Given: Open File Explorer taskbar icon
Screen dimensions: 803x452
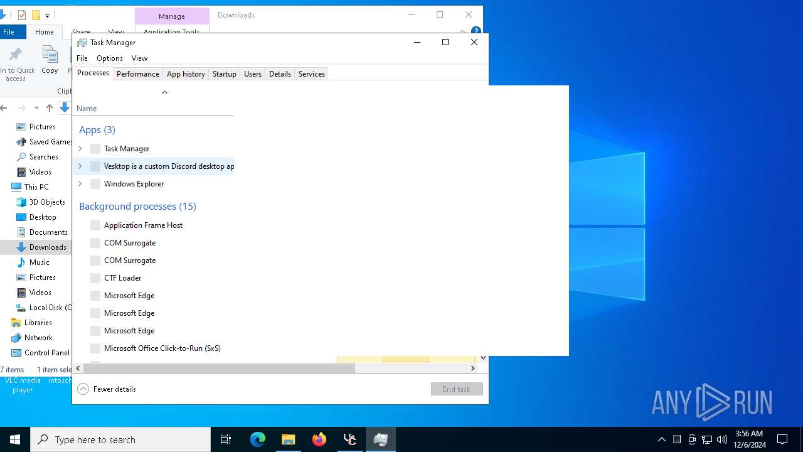Looking at the screenshot, I should (289, 439).
